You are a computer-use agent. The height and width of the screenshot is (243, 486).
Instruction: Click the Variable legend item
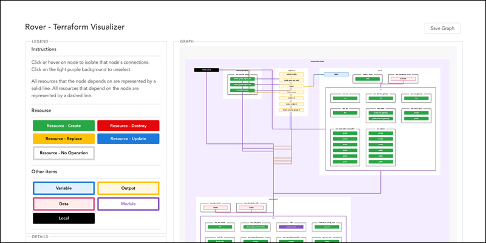(64, 188)
